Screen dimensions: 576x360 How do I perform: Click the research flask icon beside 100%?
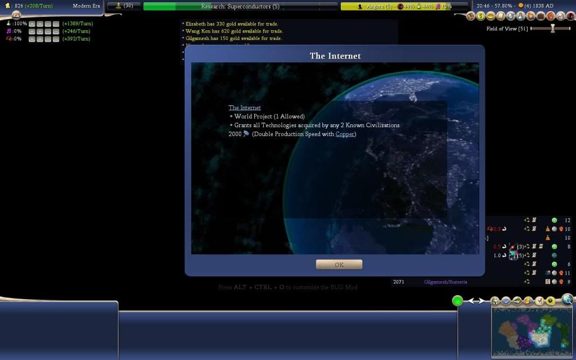[9, 23]
